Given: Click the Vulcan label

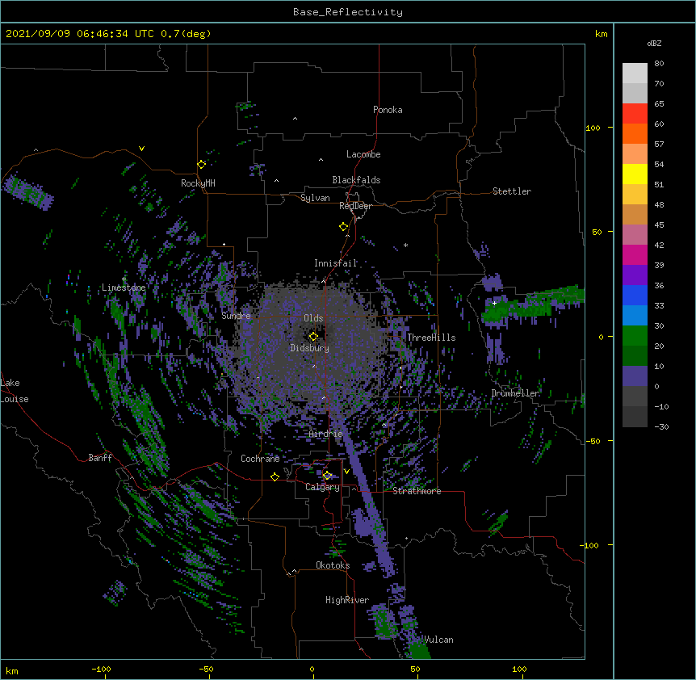Looking at the screenshot, I should coord(438,640).
